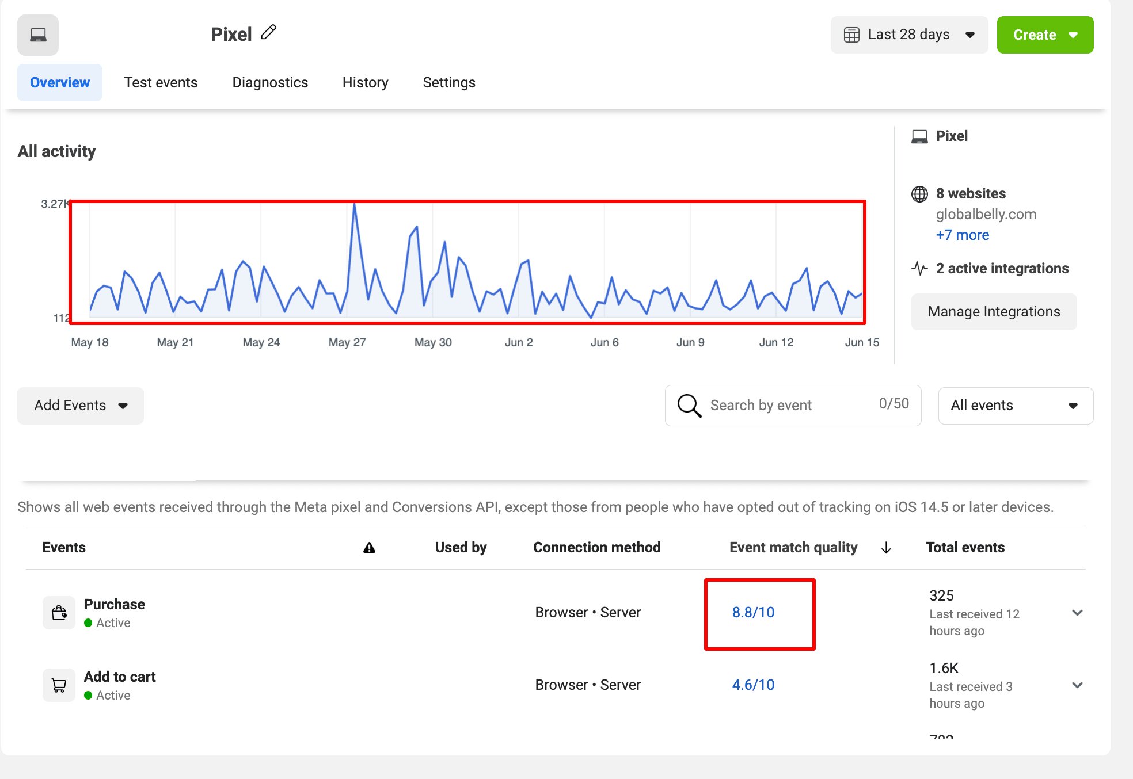1133x779 pixels.
Task: Open the Test events tab
Action: click(161, 82)
